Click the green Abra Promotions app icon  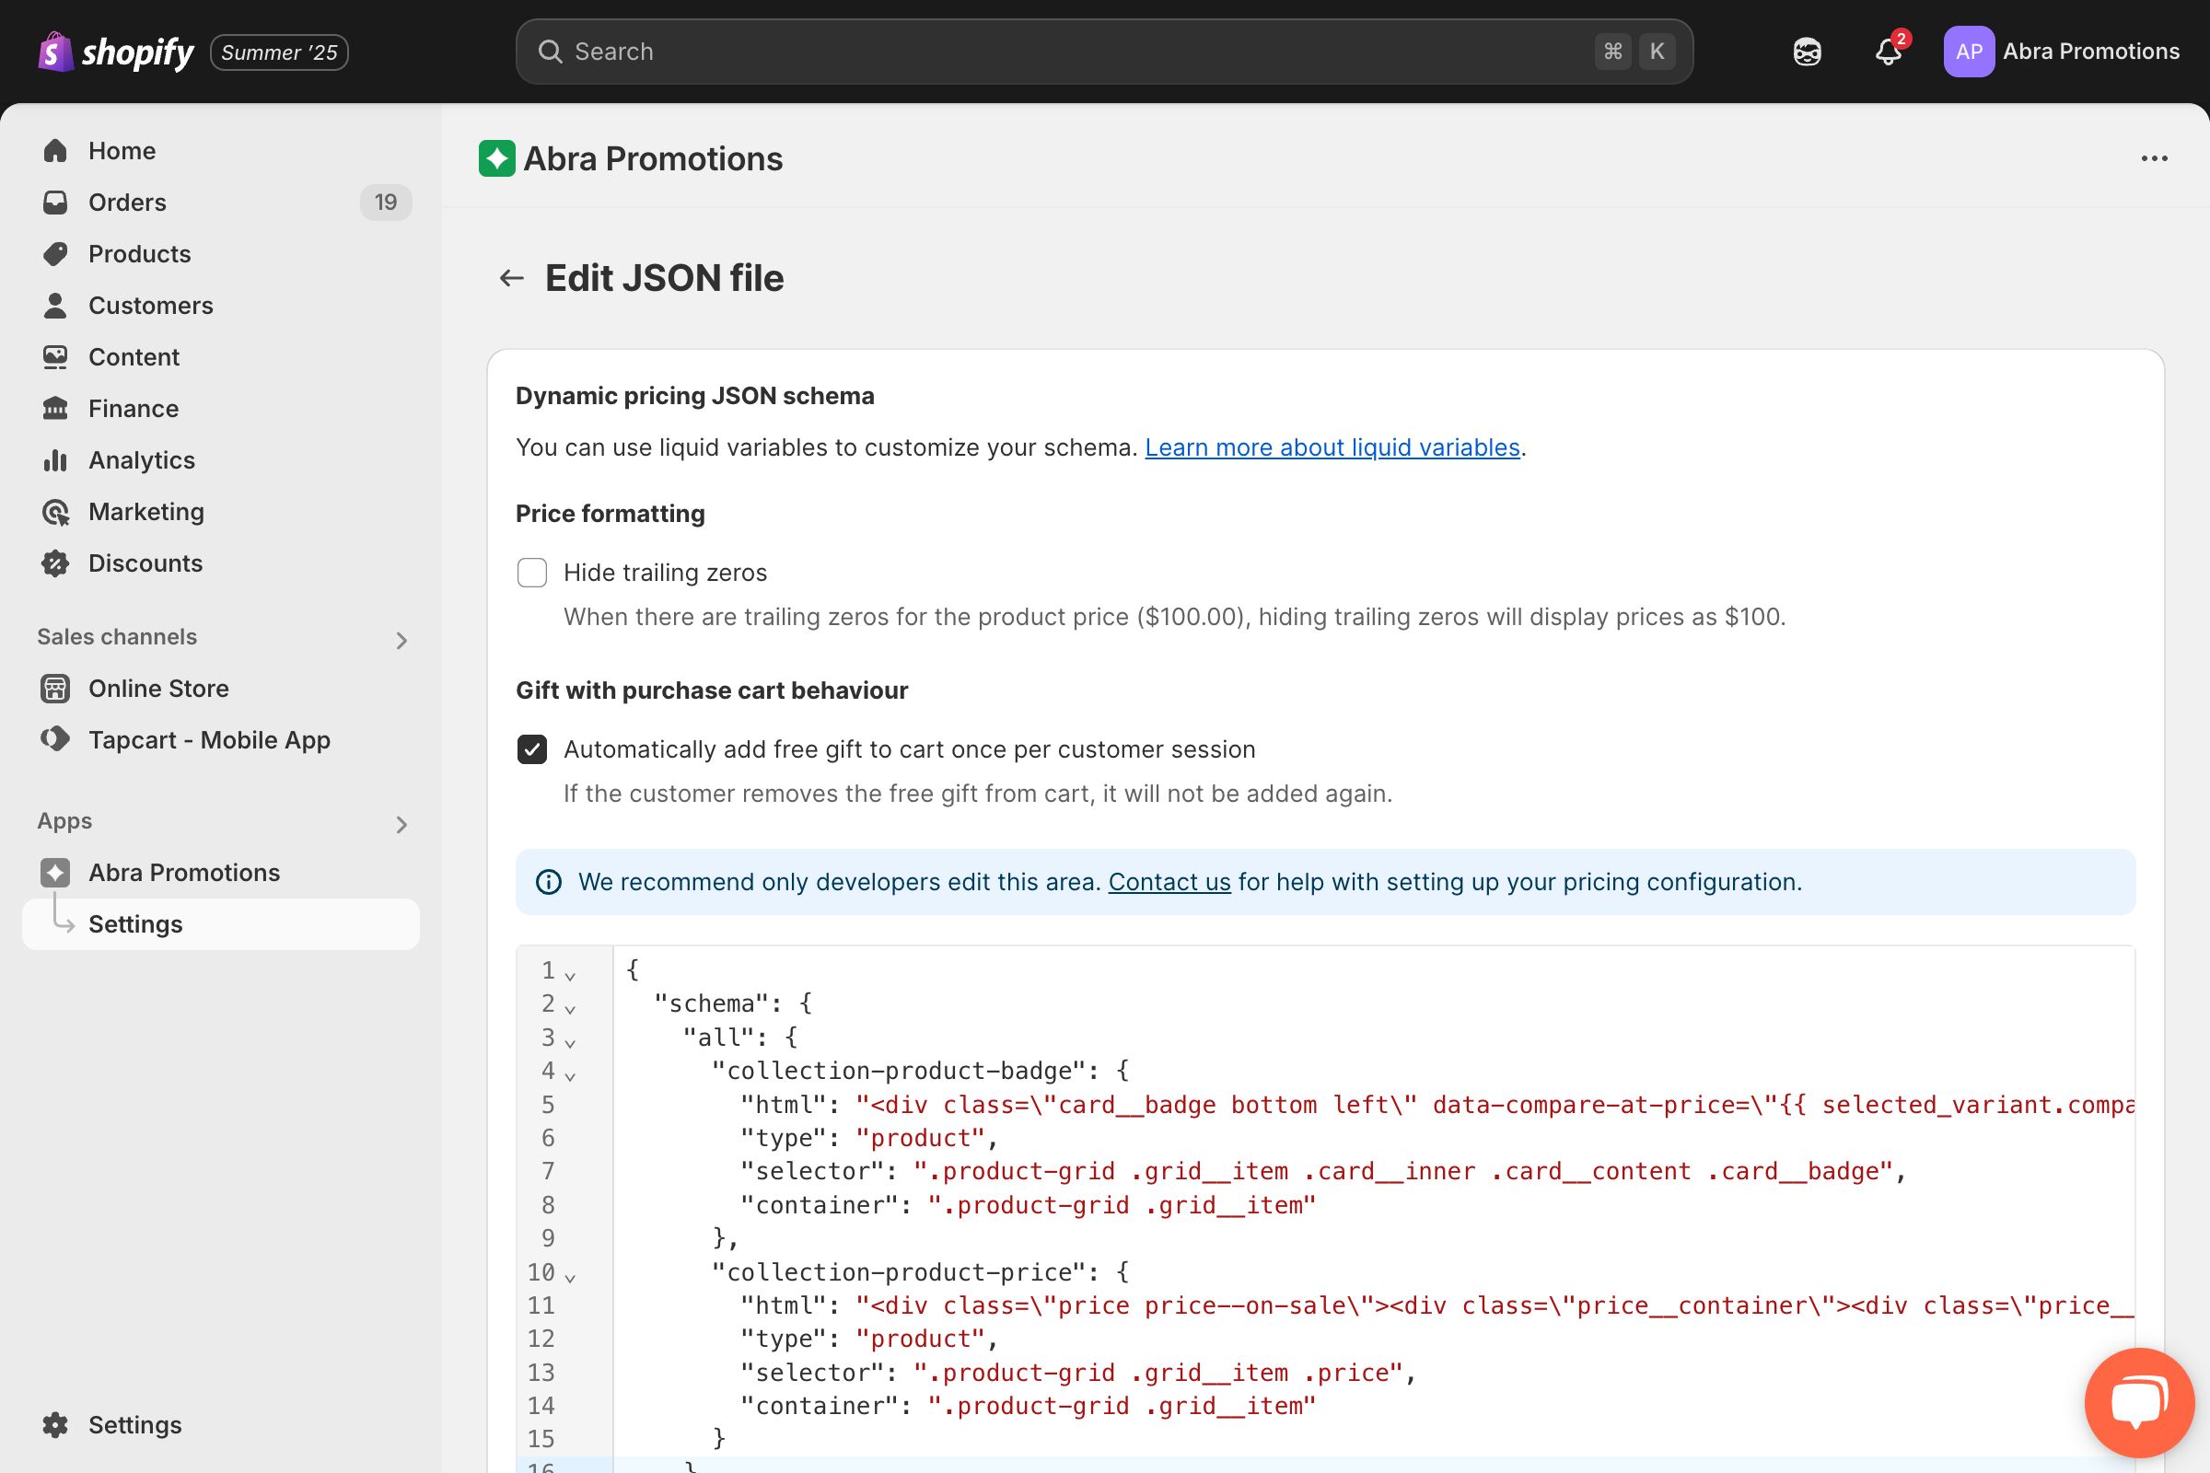pyautogui.click(x=496, y=158)
